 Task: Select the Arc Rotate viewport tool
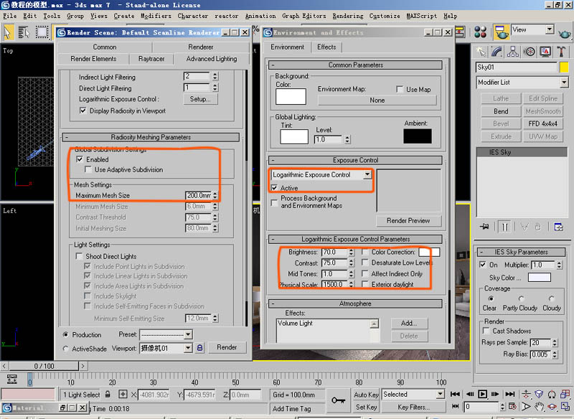pos(552,407)
